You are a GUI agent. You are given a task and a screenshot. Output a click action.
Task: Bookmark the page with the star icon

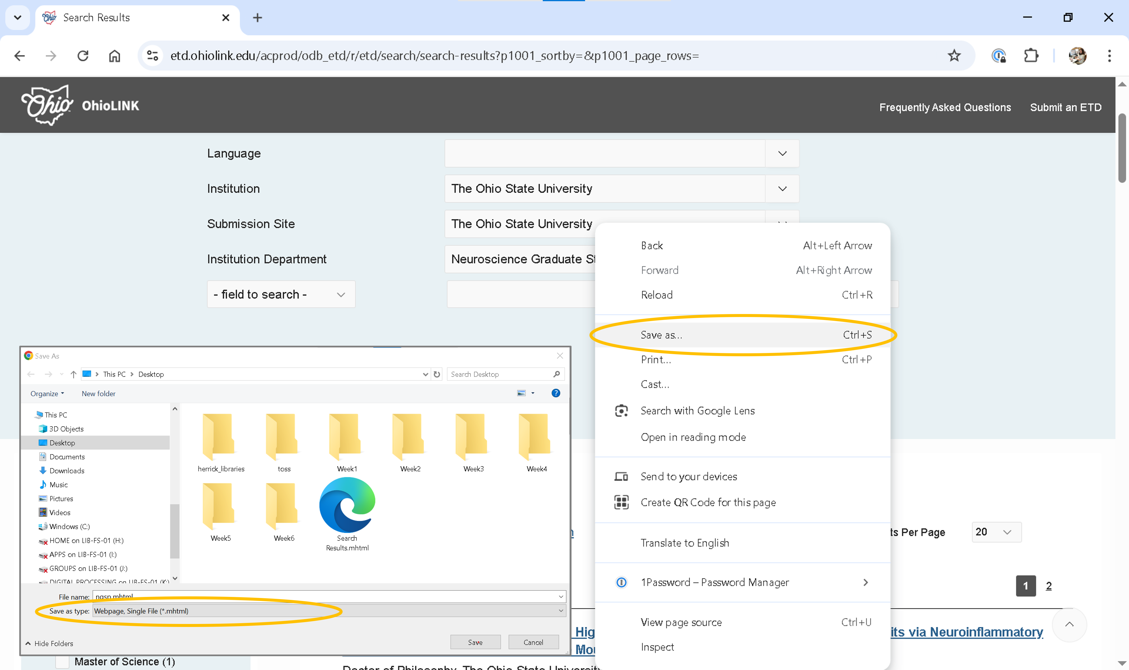tap(954, 55)
